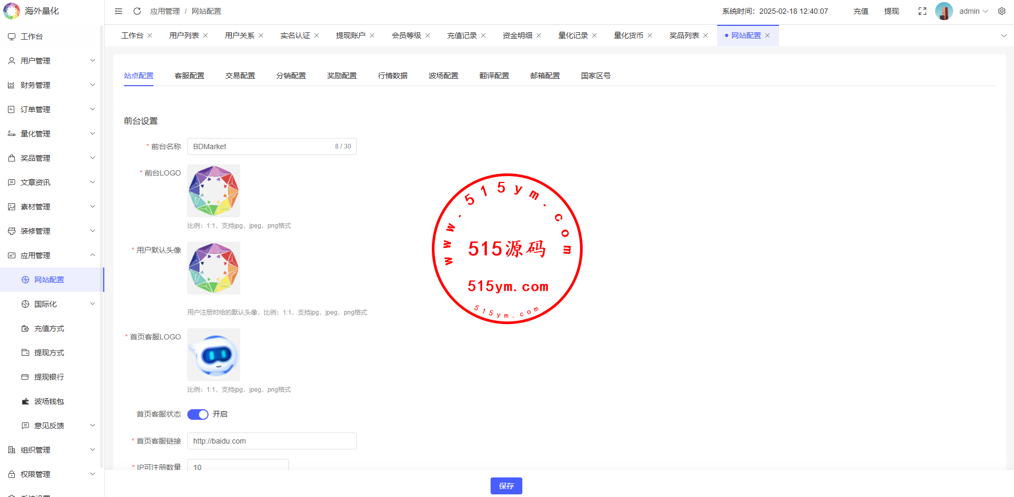Open the tab list dropdown arrow

tap(1003, 35)
